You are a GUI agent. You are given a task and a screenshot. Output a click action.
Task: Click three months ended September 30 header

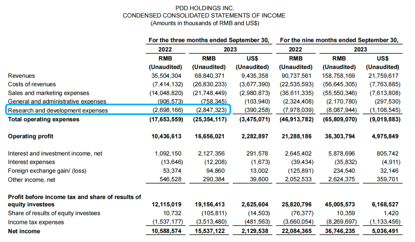pos(209,40)
